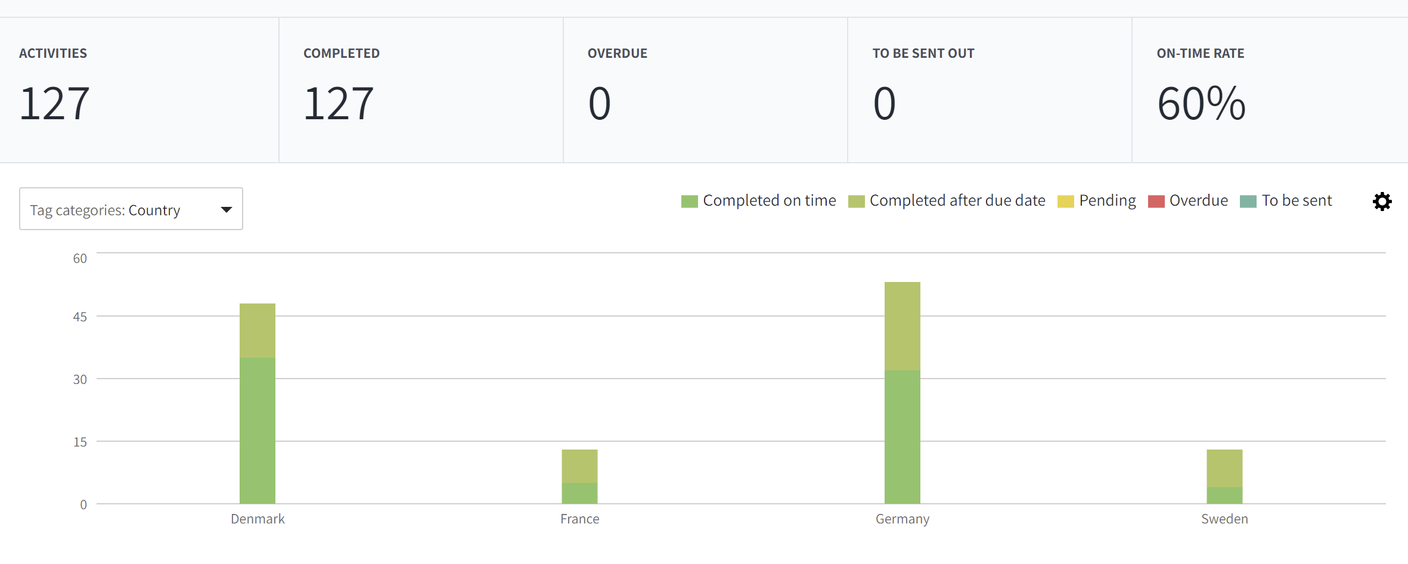Click Germany completed after due date segment
The width and height of the screenshot is (1408, 564).
903,326
